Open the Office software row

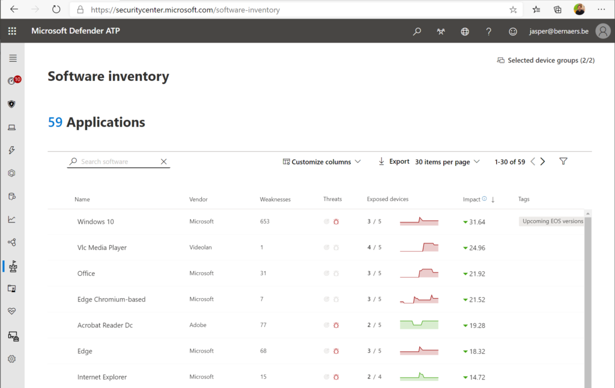316,273
